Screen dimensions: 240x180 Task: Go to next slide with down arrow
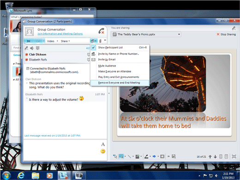point(216,156)
